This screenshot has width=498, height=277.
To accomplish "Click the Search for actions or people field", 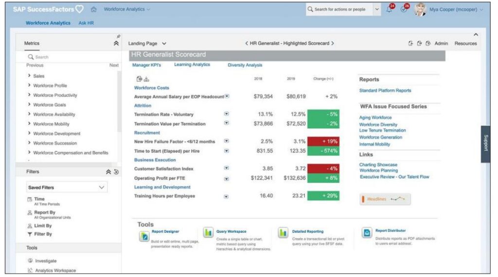I will (339, 9).
